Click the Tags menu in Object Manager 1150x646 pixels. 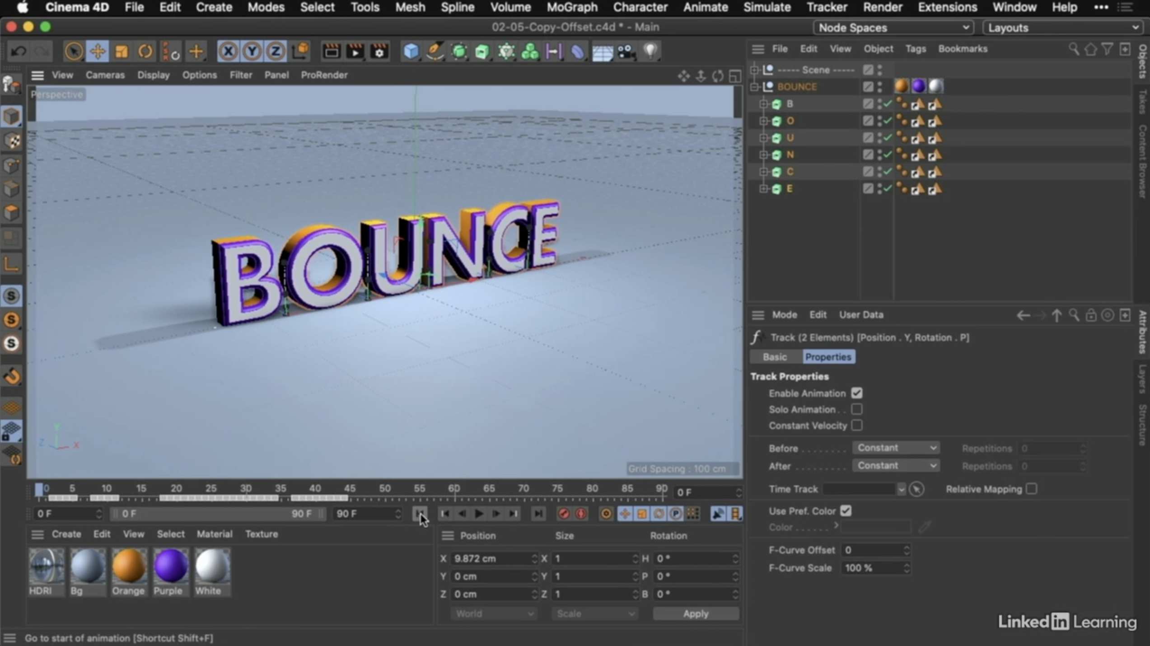(x=916, y=49)
